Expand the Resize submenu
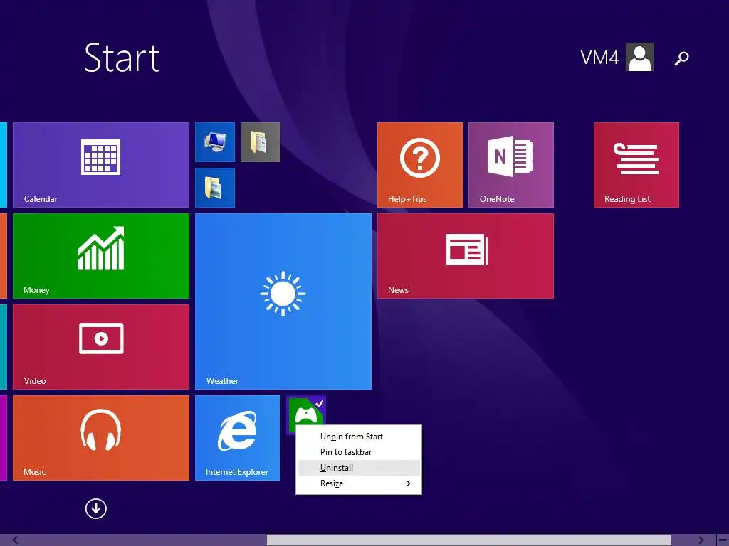 click(359, 483)
